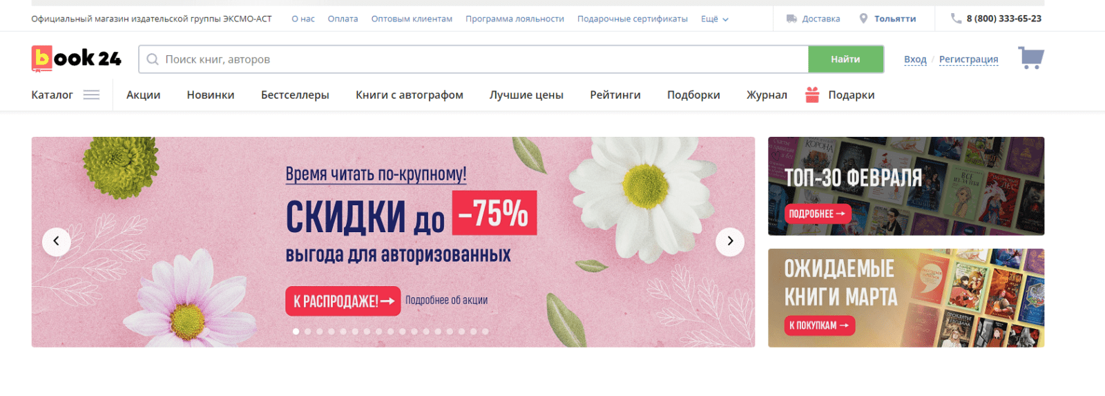Open the Бестселлеры menu item
Viewport: 1105px width, 396px height.
[295, 95]
